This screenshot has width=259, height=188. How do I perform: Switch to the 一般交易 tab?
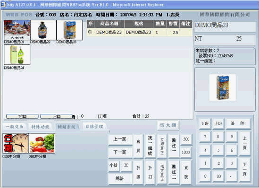(14, 127)
